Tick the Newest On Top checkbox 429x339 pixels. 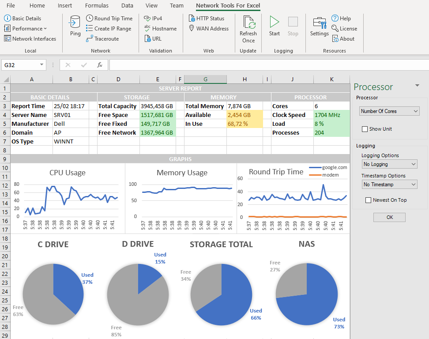coord(368,200)
